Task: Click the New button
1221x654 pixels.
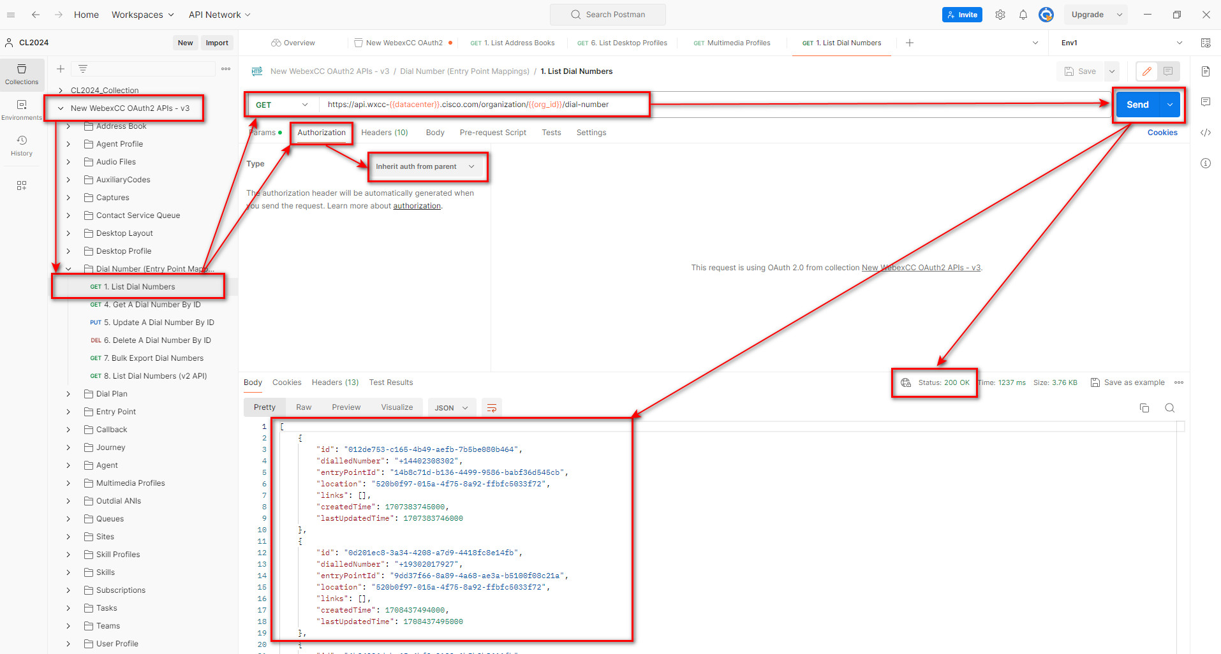Action: click(x=186, y=43)
